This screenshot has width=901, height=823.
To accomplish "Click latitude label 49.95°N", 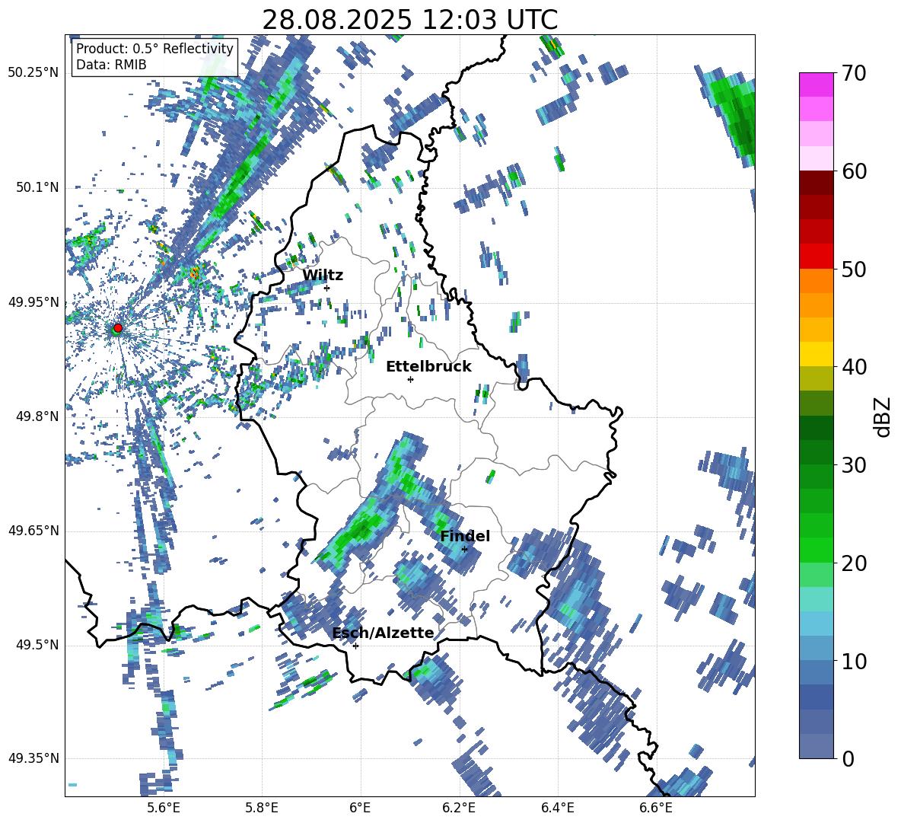I will pyautogui.click(x=33, y=301).
